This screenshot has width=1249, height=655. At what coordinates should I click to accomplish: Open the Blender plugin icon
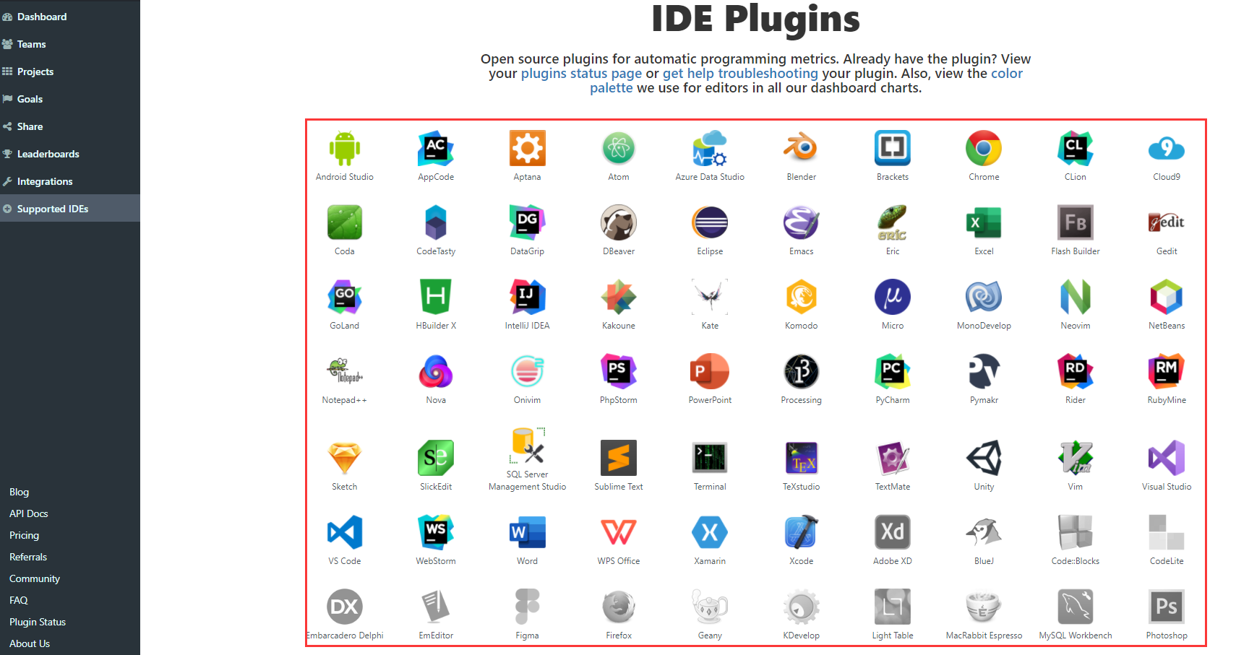pyautogui.click(x=802, y=148)
